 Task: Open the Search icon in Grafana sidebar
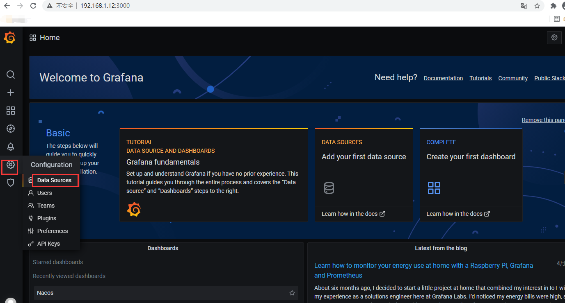point(10,75)
